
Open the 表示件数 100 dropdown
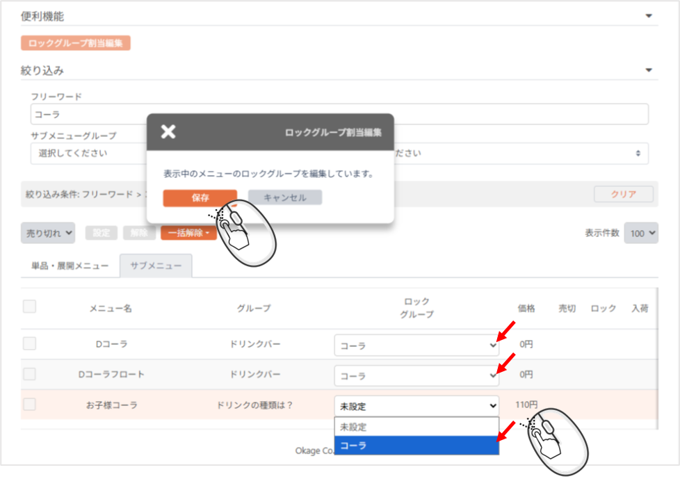[641, 234]
